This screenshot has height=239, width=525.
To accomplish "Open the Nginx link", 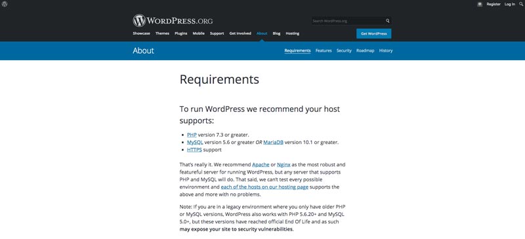I will pos(283,165).
